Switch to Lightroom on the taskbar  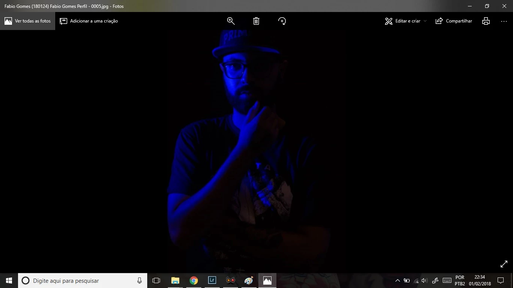[212, 280]
